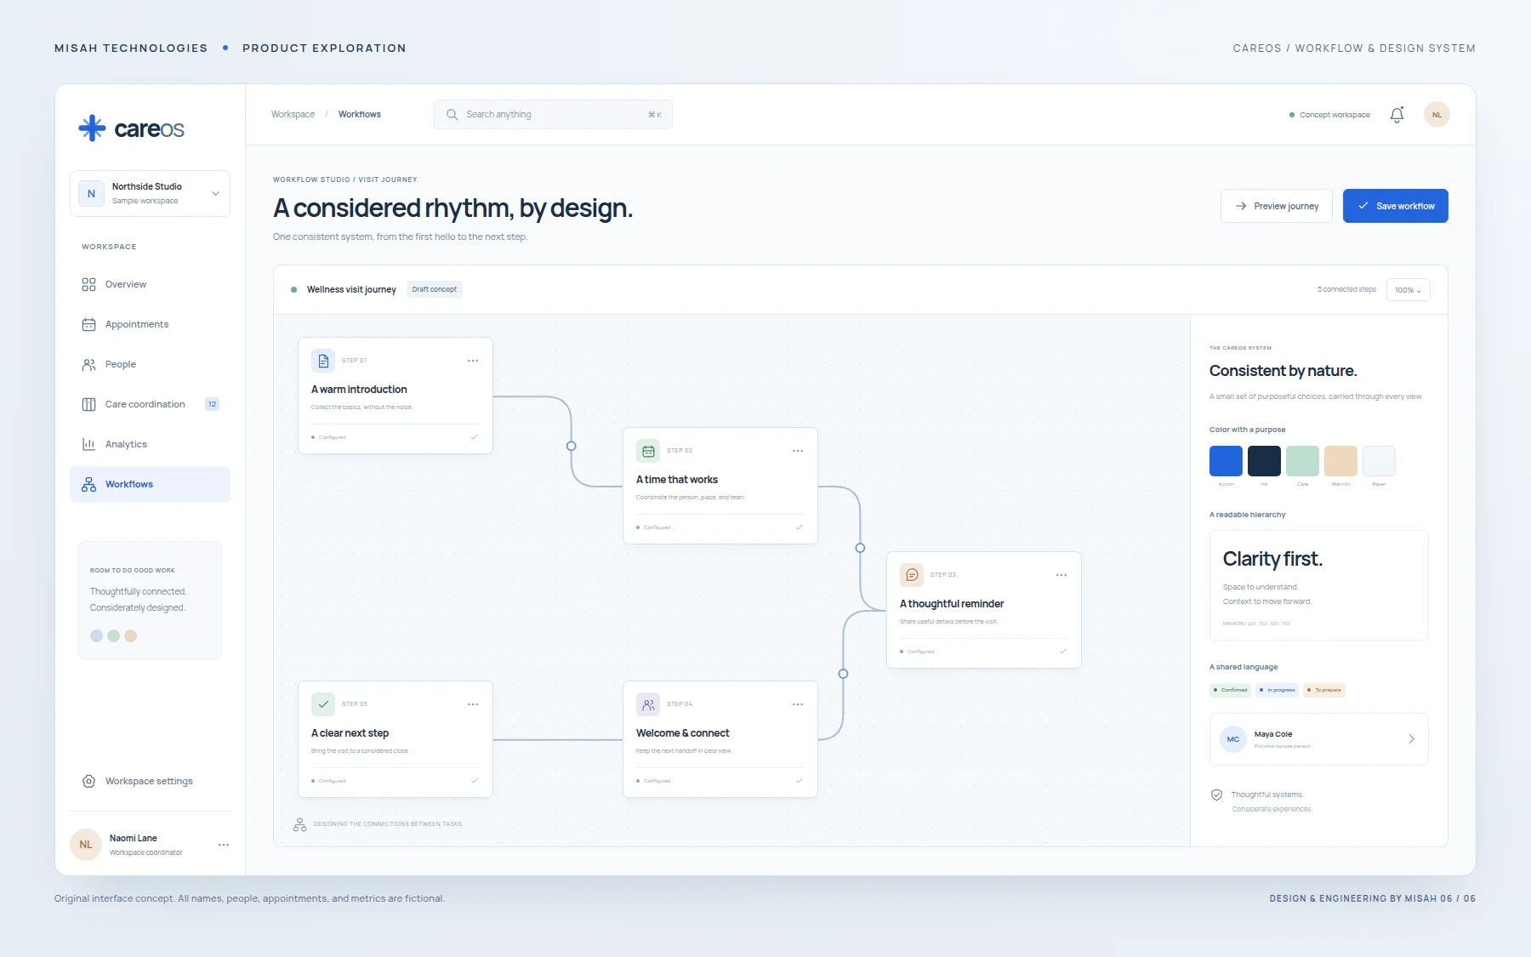
Task: Open the Overview page in the sidebar
Action: 150,284
